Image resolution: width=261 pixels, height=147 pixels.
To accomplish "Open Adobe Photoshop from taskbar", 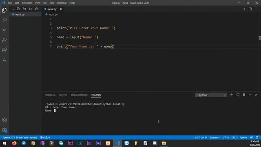I will coord(80,143).
